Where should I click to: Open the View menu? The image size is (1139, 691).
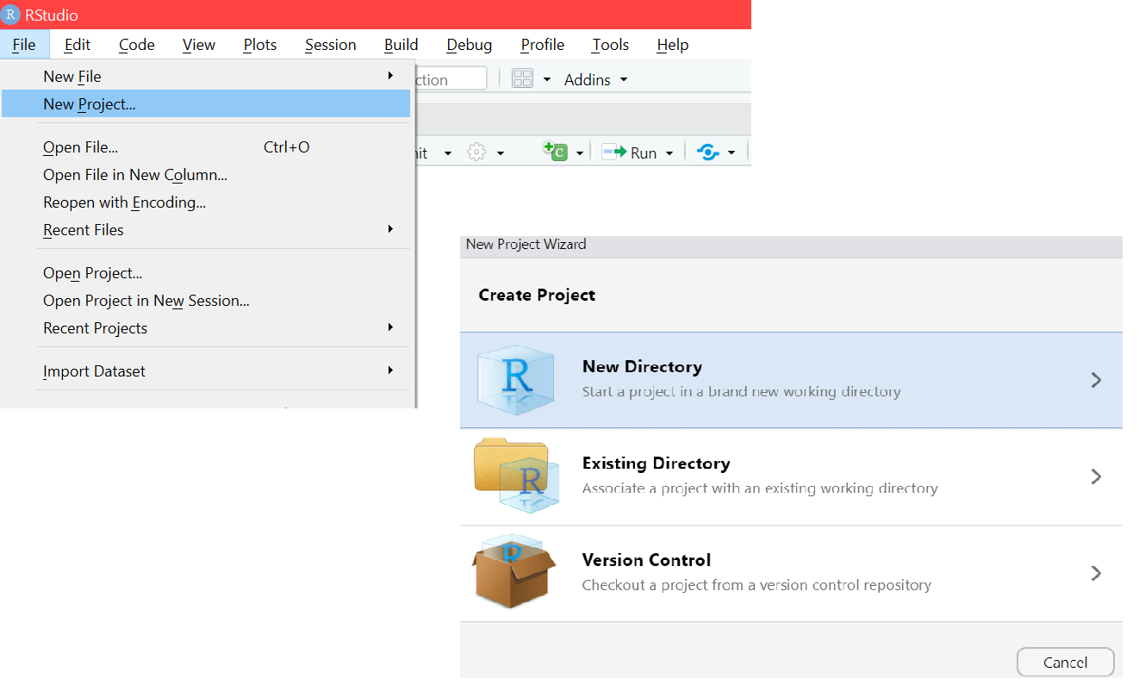click(x=199, y=45)
